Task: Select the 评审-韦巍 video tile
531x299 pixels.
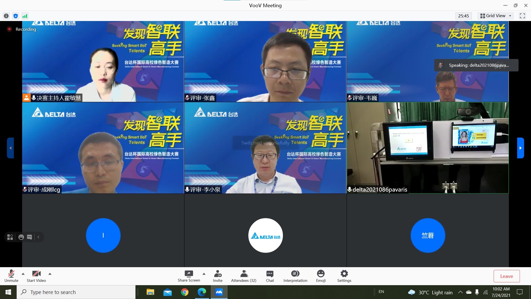Action: click(428, 61)
